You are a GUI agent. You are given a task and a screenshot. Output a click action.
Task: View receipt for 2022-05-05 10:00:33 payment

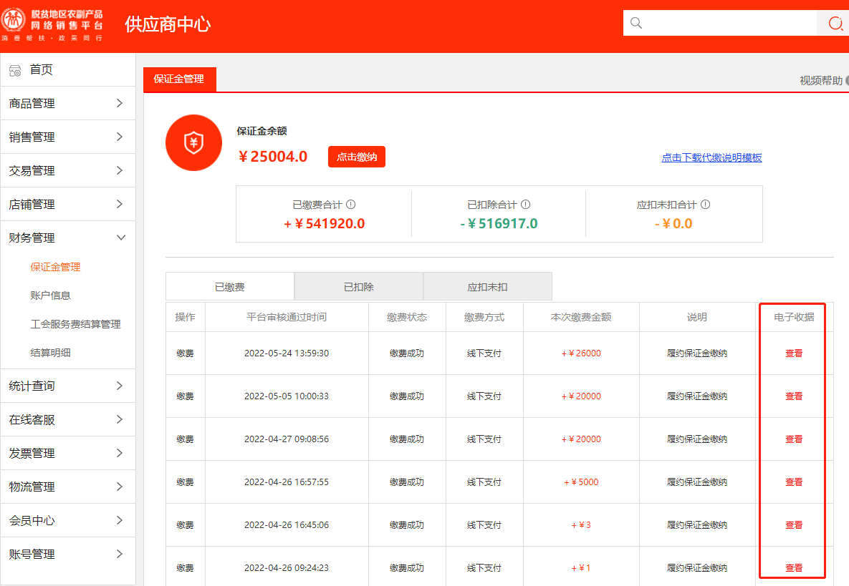[x=794, y=396]
